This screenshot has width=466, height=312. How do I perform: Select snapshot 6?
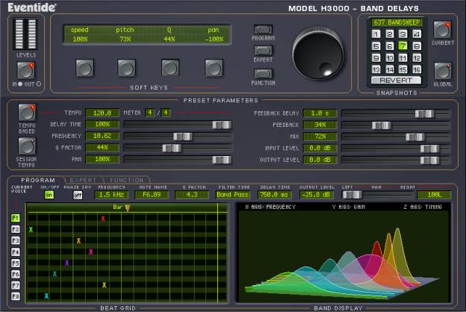click(389, 46)
